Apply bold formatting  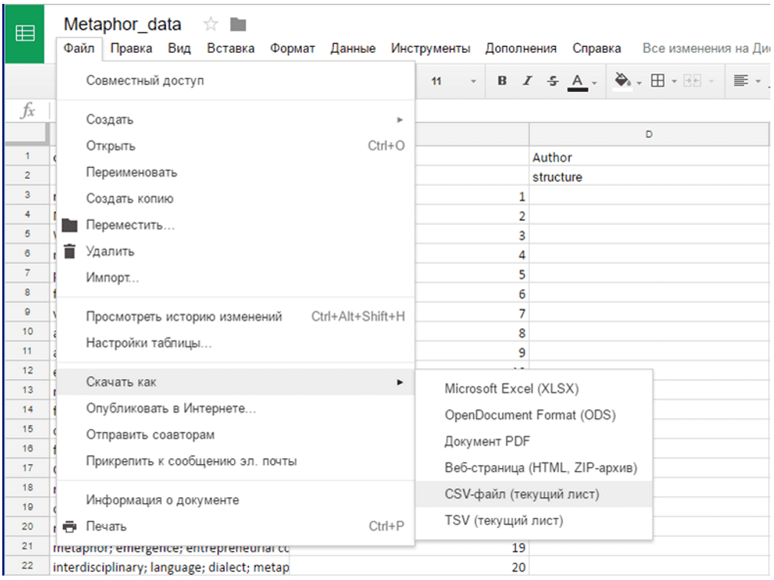501,81
